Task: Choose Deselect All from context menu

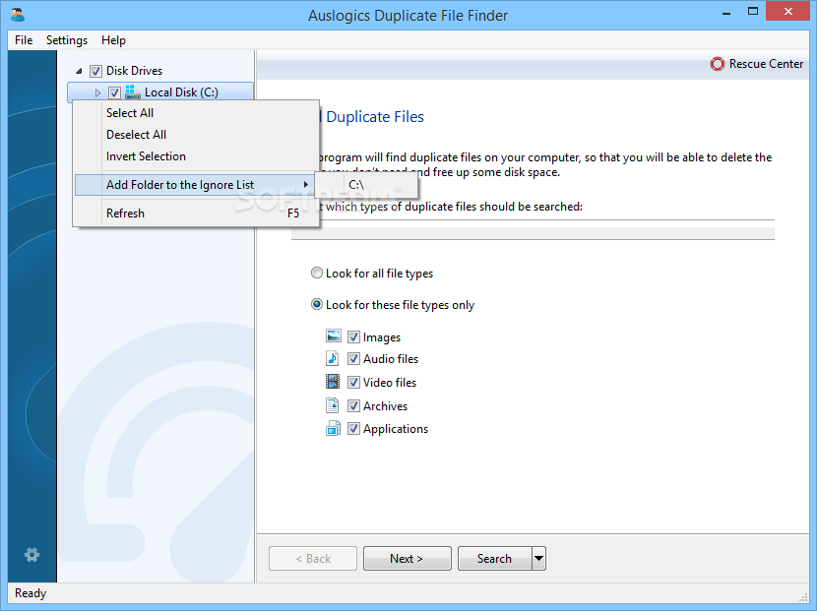Action: click(x=197, y=135)
